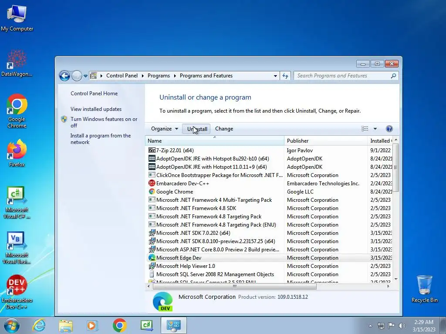446x334 pixels.
Task: Click scroll right arrow of program list
Action: [388, 286]
